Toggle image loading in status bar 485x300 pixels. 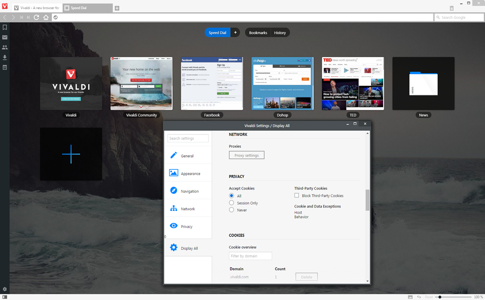pyautogui.click(x=410, y=297)
